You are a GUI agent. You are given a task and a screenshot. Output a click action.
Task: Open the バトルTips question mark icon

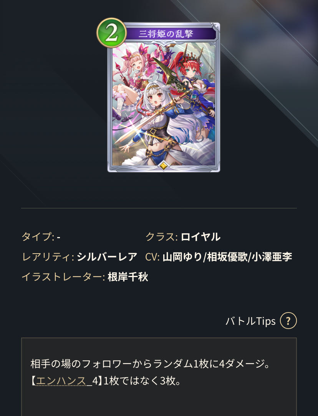[288, 321]
